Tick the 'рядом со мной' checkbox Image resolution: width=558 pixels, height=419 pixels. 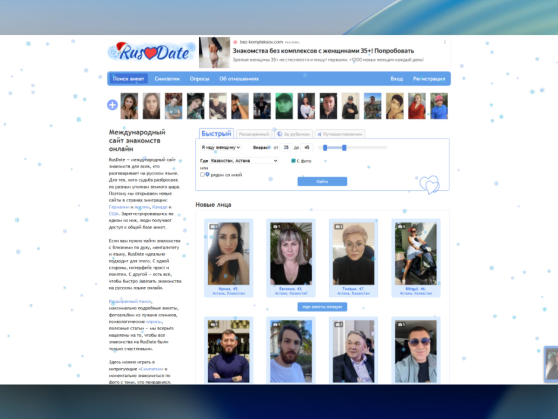[x=202, y=175]
